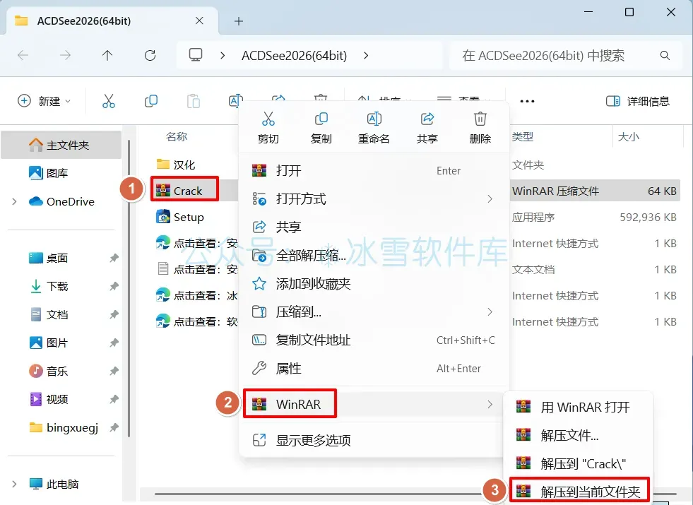Click the toolbar Cut scissors icon
Image resolution: width=693 pixels, height=505 pixels.
pyautogui.click(x=108, y=101)
